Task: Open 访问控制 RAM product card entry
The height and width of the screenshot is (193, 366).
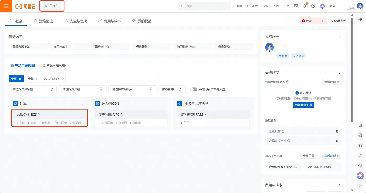Action: (194, 114)
